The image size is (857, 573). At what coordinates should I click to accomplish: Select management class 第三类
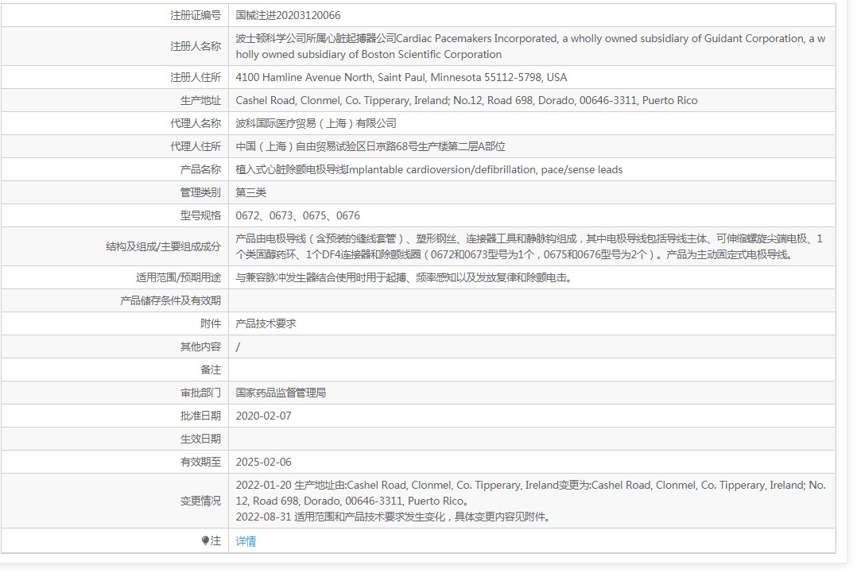click(x=251, y=193)
